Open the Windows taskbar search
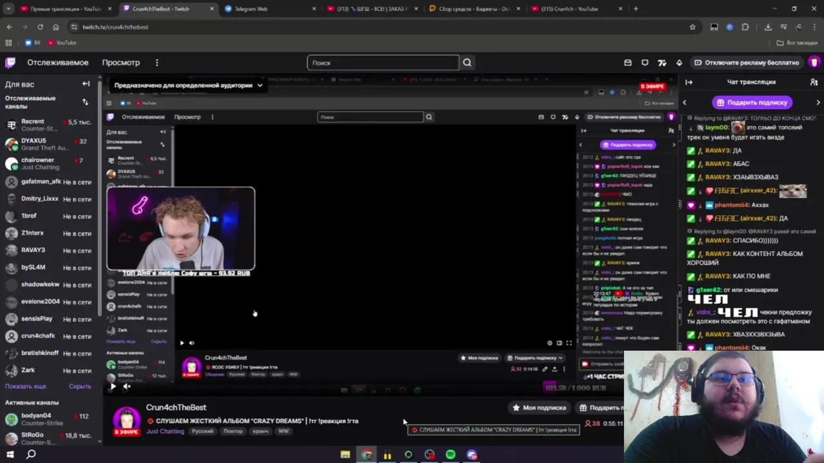This screenshot has height=463, width=824. 31,455
